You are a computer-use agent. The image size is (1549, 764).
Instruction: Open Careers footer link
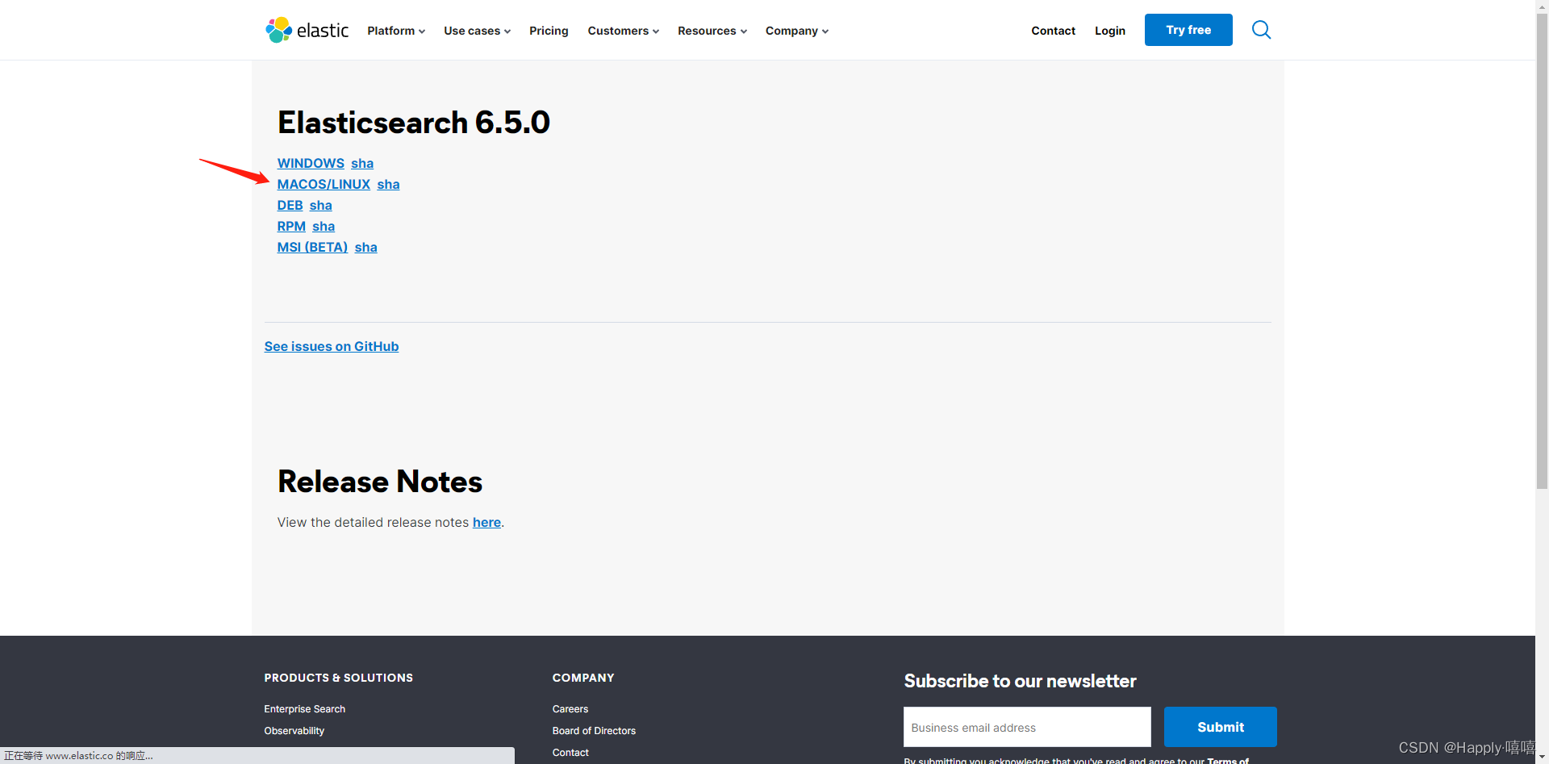click(x=570, y=709)
